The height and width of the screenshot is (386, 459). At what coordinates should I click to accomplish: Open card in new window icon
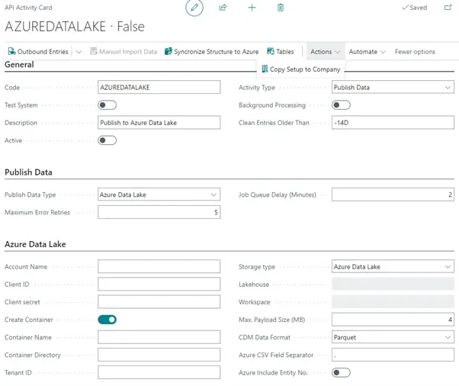(448, 8)
